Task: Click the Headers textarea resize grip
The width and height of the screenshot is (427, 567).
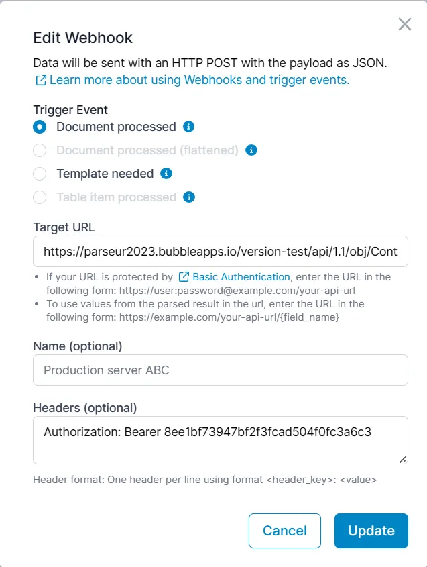Action: (x=403, y=458)
